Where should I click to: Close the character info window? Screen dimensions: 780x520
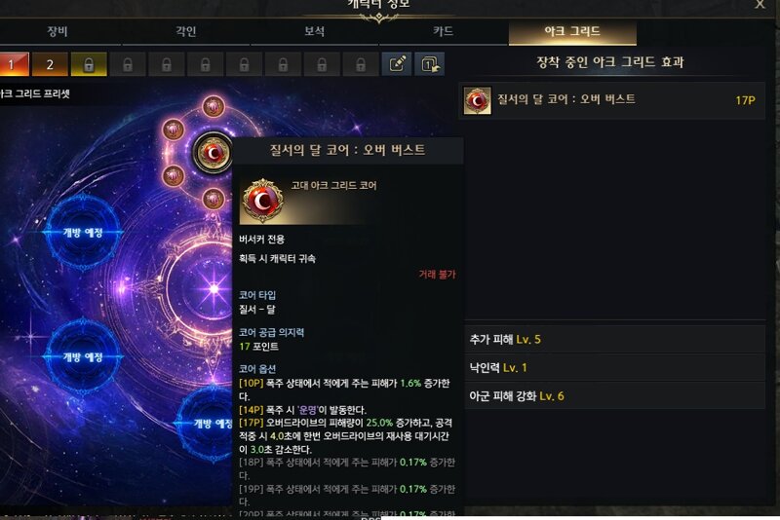(760, 5)
